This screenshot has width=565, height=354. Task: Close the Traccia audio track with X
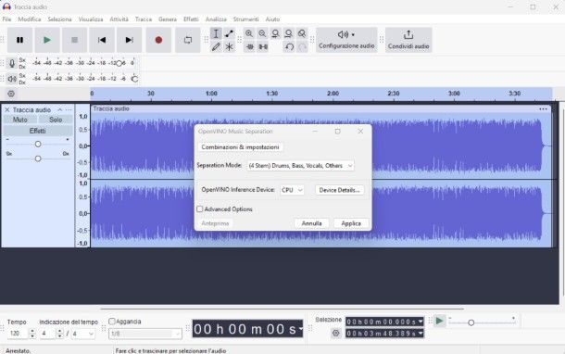7,109
